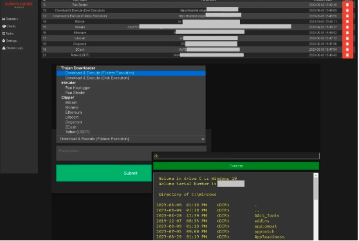Click the timestamp in the Run Stealer row

[323, 4]
